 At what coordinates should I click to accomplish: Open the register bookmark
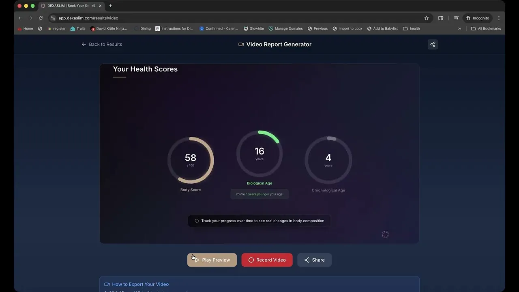pos(56,29)
